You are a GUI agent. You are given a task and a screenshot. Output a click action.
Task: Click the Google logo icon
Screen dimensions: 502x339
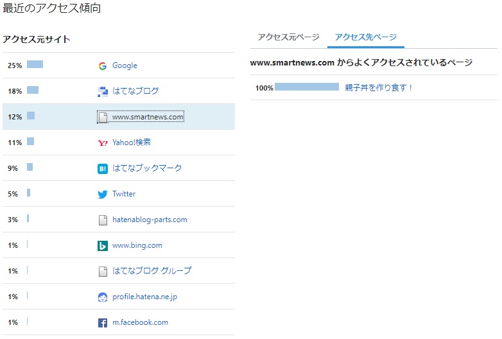pyautogui.click(x=103, y=66)
